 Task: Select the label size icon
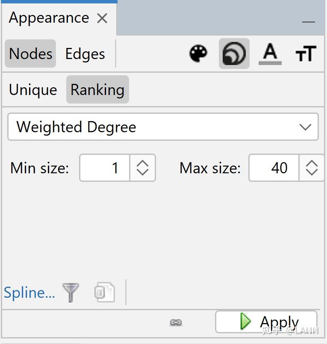click(306, 54)
